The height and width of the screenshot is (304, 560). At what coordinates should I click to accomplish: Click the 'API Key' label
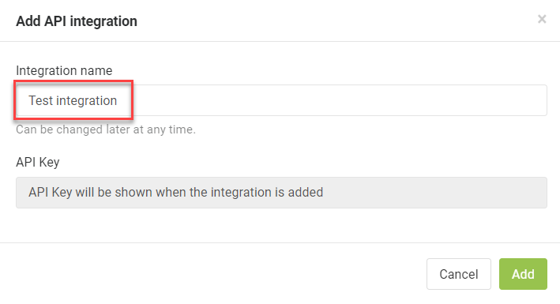pos(37,162)
